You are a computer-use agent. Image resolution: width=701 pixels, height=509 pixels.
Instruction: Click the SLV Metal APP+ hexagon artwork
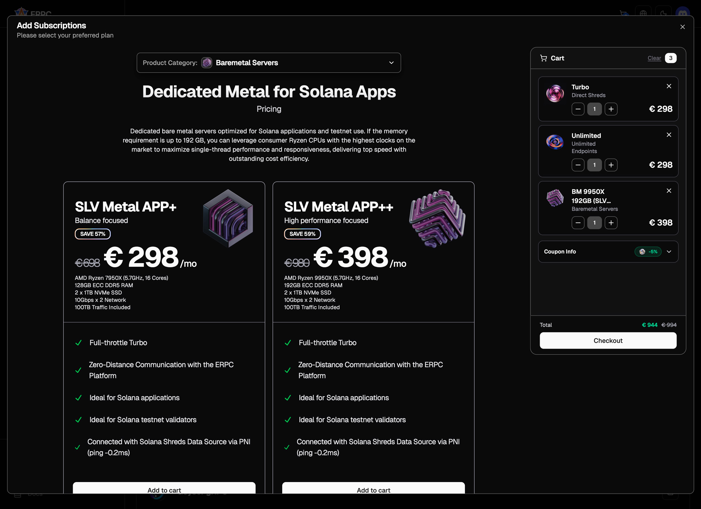tap(228, 218)
